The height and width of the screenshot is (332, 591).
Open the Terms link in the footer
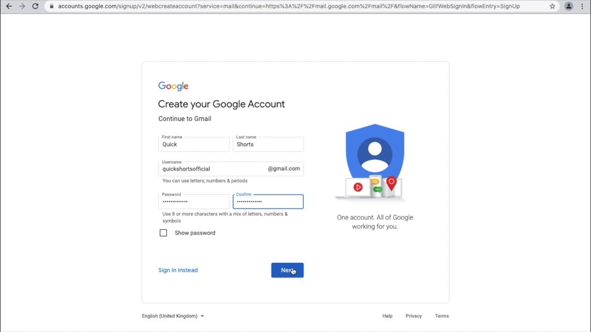coord(442,316)
